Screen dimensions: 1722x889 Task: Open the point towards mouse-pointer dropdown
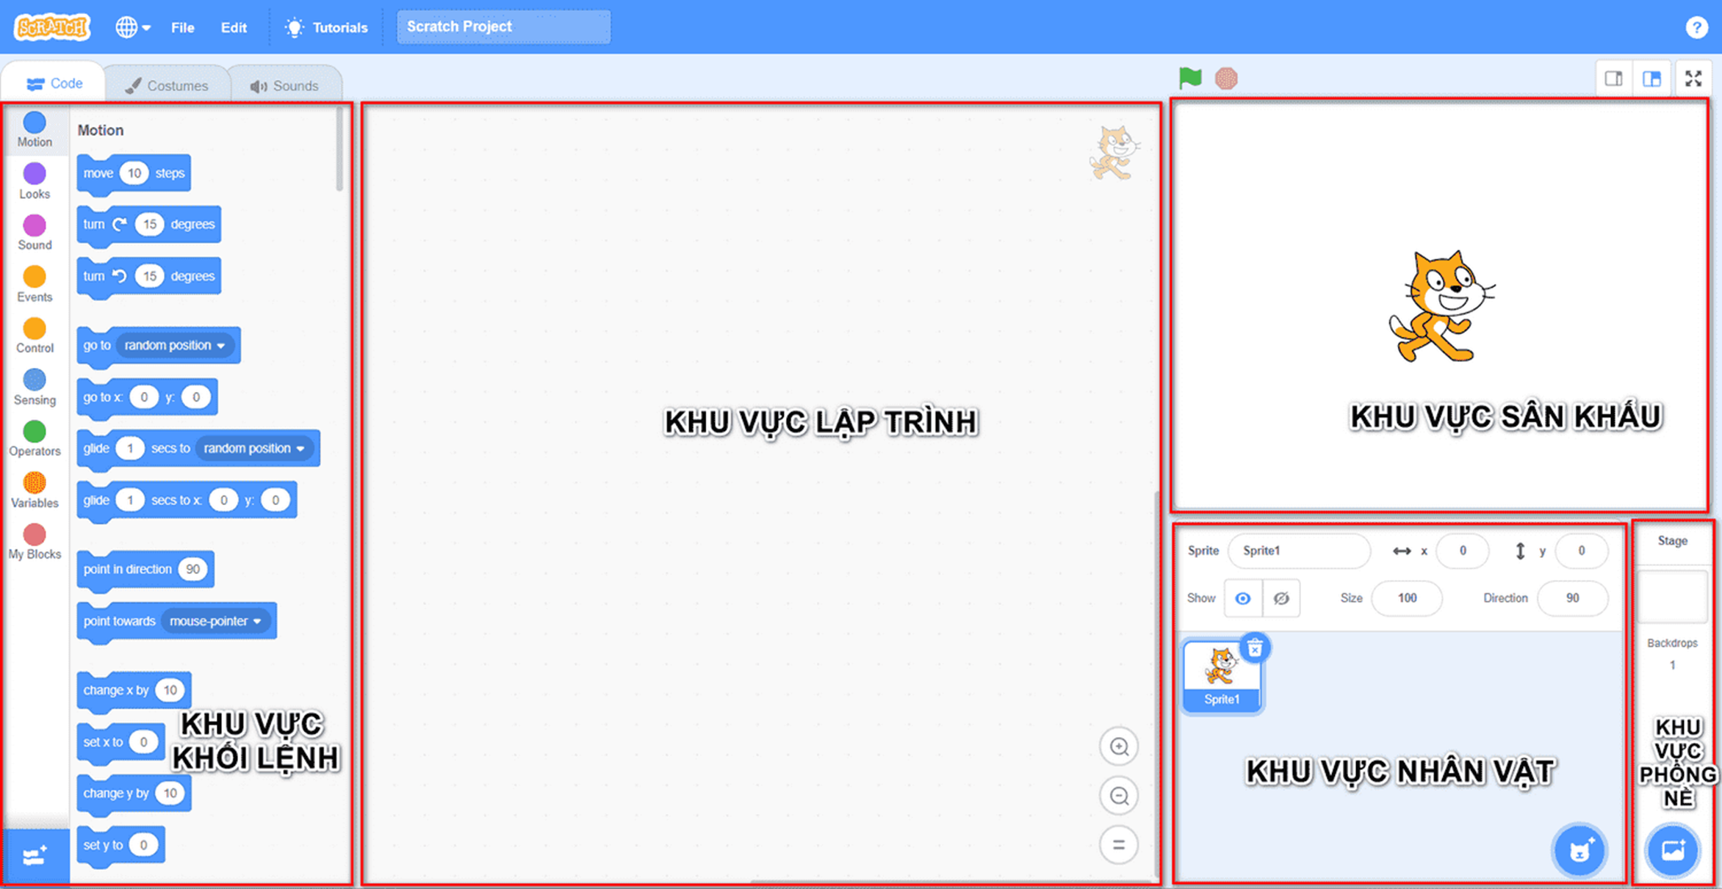(x=216, y=621)
